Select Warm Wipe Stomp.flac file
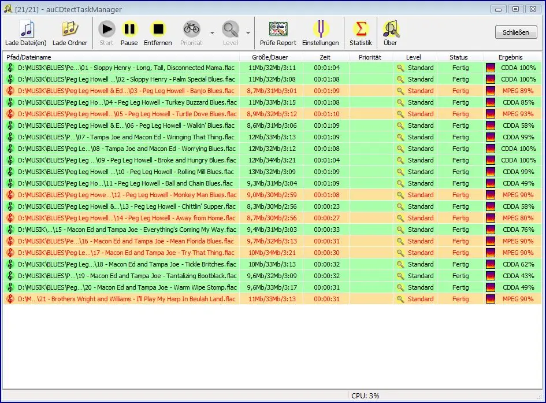This screenshot has width=546, height=403. point(272,287)
